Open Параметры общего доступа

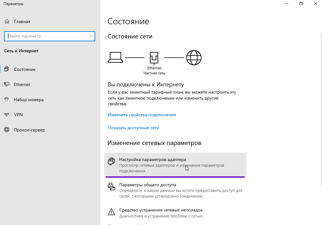(147, 185)
